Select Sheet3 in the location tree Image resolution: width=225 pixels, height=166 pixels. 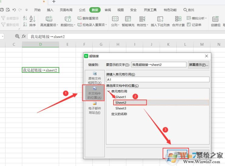121,108
